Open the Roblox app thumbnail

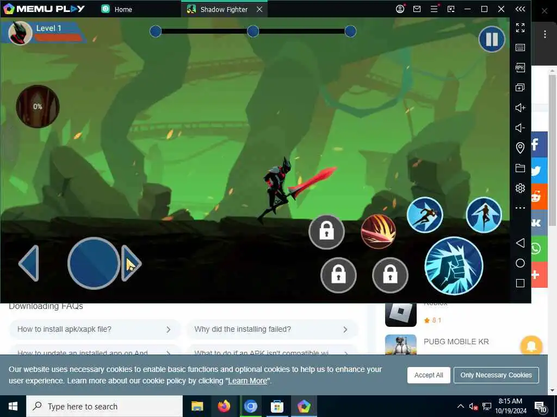click(x=401, y=314)
